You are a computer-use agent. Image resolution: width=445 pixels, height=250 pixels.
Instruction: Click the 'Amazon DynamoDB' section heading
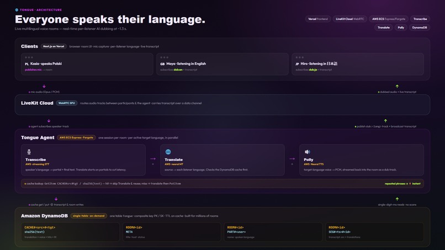pos(44,216)
